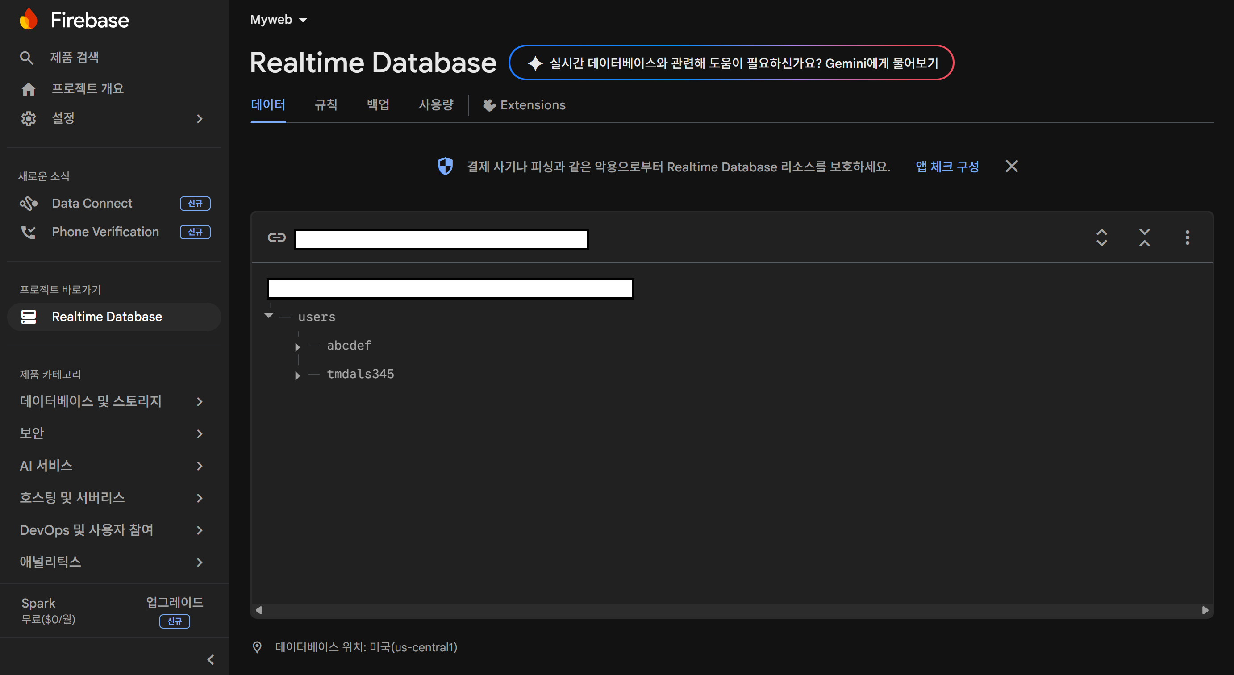Image resolution: width=1234 pixels, height=675 pixels.
Task: Dismiss the App Check banner
Action: [1011, 166]
